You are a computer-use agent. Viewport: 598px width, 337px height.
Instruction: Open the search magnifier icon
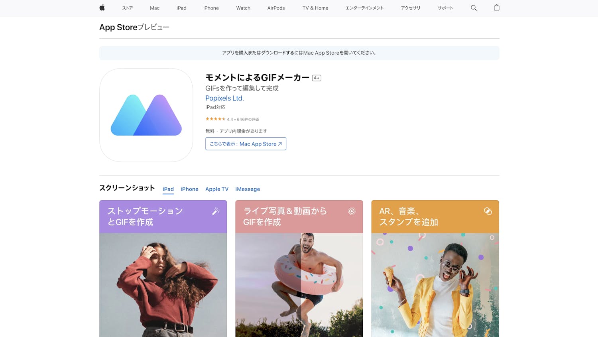coord(474,8)
